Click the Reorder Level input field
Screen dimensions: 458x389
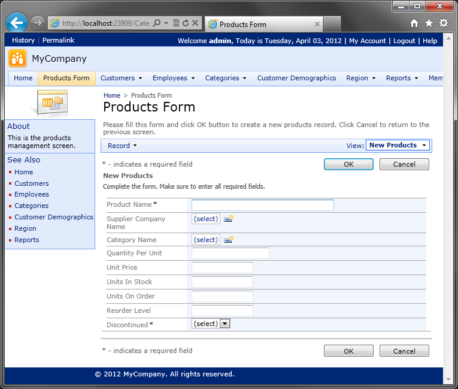(x=222, y=310)
